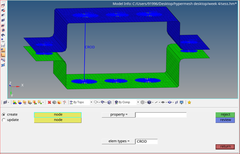Click the Mask panel icon at top of sidebar
This screenshot has height=154, width=240.
(3, 6)
